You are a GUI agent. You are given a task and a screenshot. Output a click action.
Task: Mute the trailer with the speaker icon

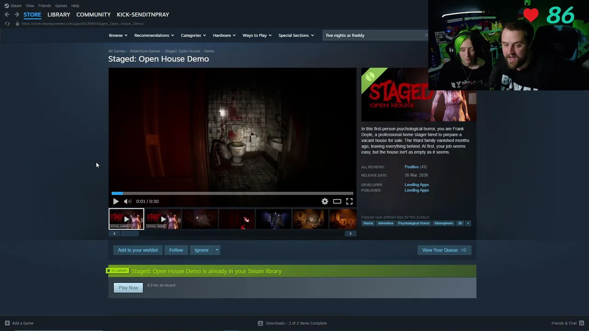(x=127, y=201)
